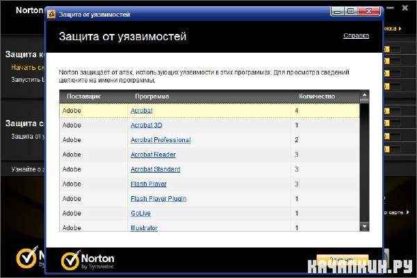Click count 1 in the Acrobat 3D row

tap(297, 125)
